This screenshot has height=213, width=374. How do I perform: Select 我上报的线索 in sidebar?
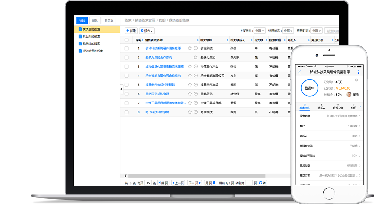pos(91,36)
